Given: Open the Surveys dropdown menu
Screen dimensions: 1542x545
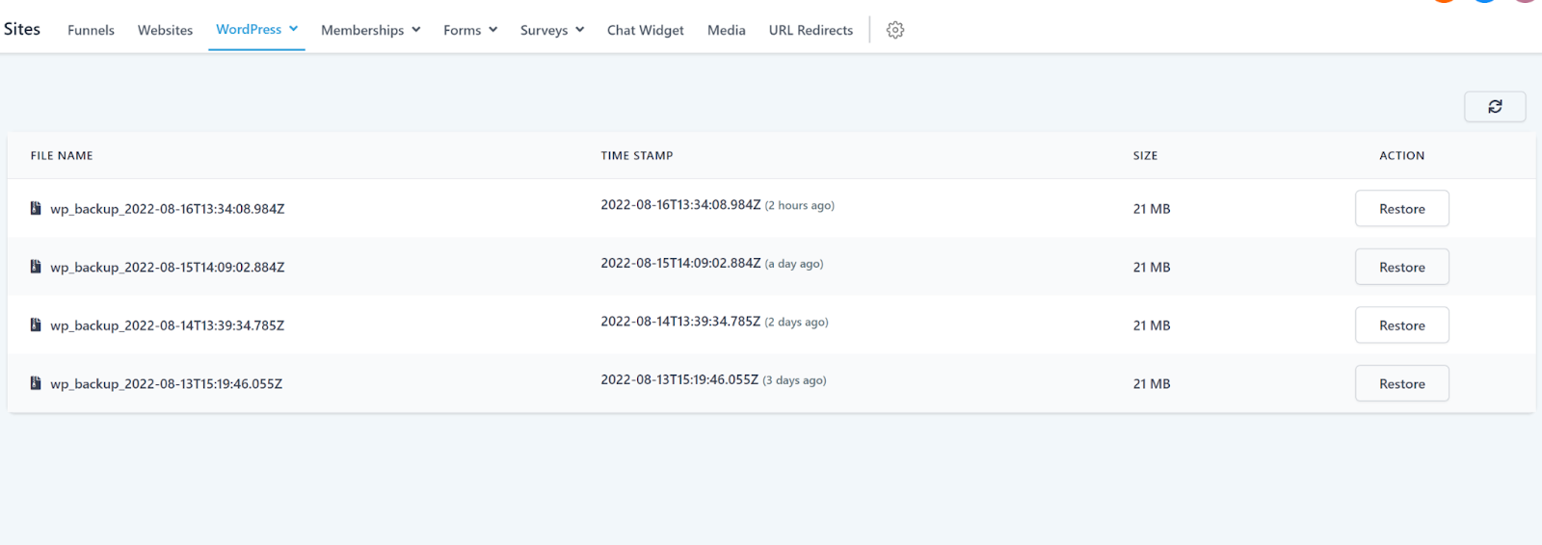Looking at the screenshot, I should [x=552, y=30].
